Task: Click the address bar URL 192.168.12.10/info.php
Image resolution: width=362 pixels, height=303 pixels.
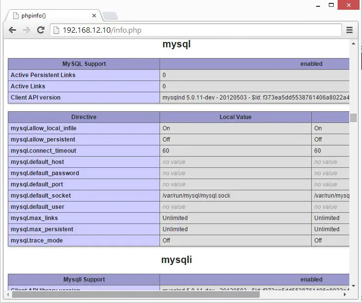Action: 102,30
